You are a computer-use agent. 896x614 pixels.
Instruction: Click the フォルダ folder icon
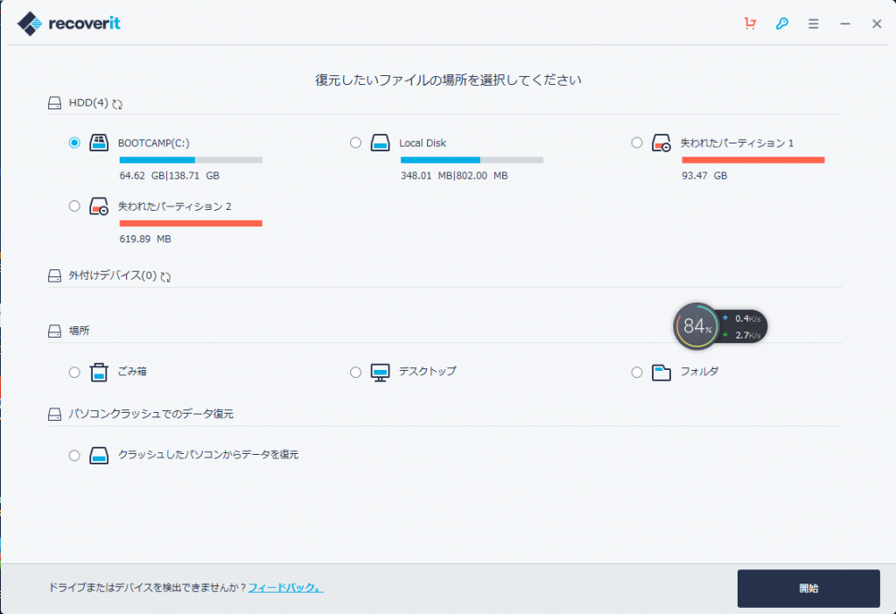661,373
